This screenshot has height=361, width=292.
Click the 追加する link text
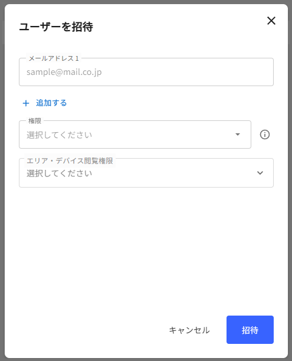(x=51, y=103)
